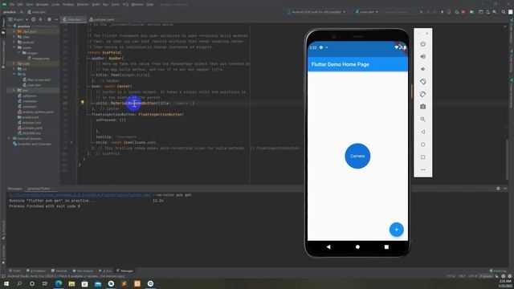
Task: Open the Run bottom tool tab
Action: (x=105, y=271)
